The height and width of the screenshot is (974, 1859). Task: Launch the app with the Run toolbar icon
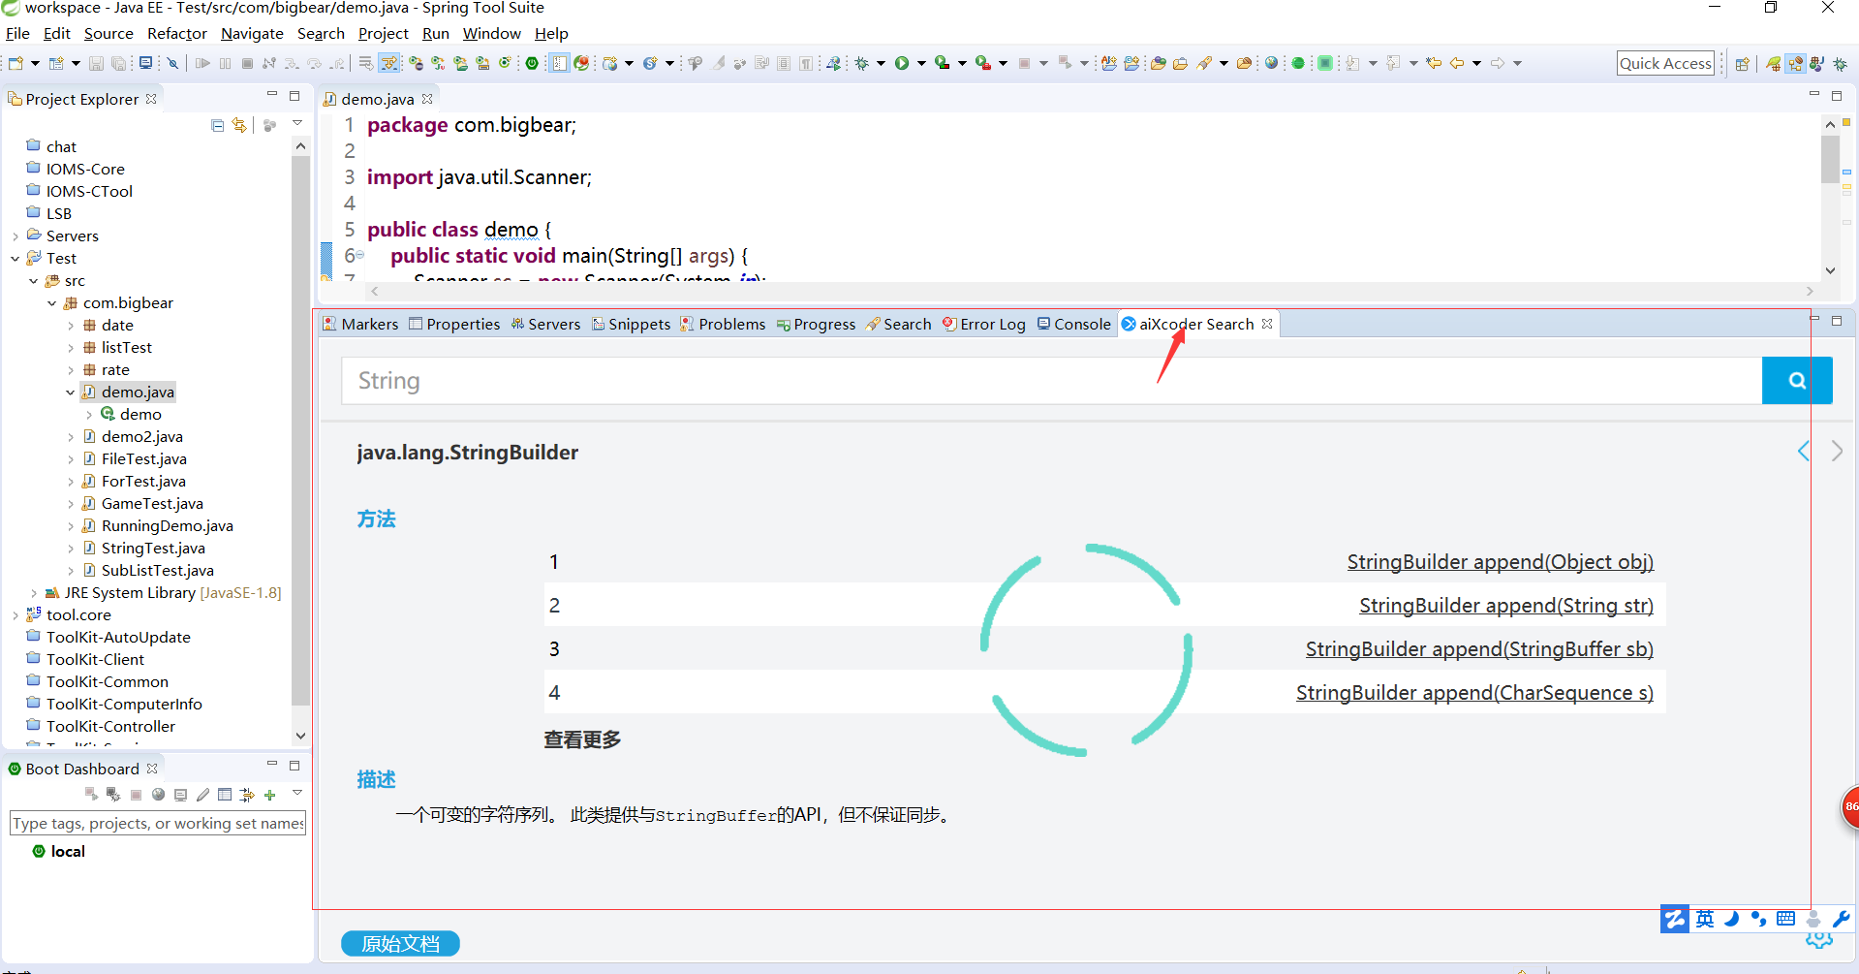pos(902,62)
